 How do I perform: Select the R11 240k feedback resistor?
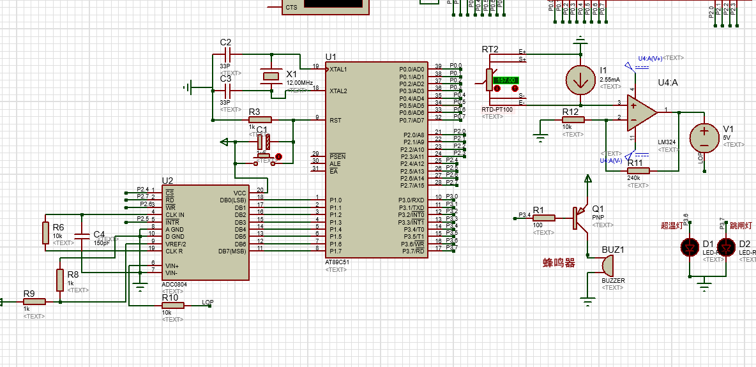pyautogui.click(x=638, y=170)
